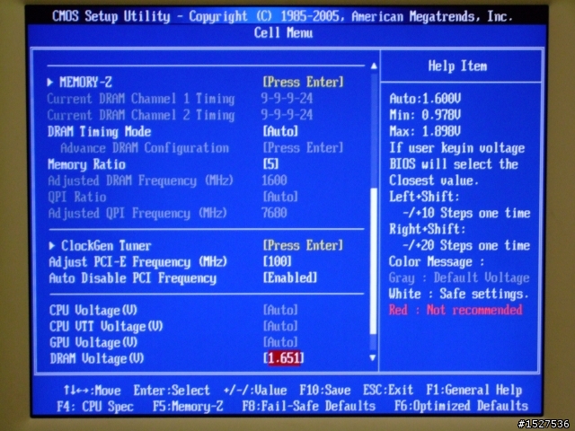Click the DRAM frequency value 1600
Viewport: 575px width, 431px height.
coord(274,180)
